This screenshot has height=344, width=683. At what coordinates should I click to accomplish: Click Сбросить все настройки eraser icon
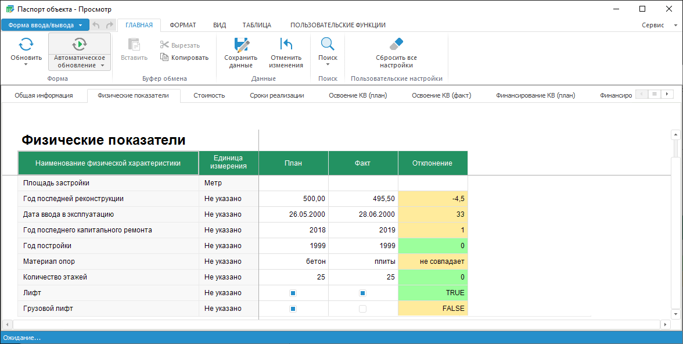point(396,45)
